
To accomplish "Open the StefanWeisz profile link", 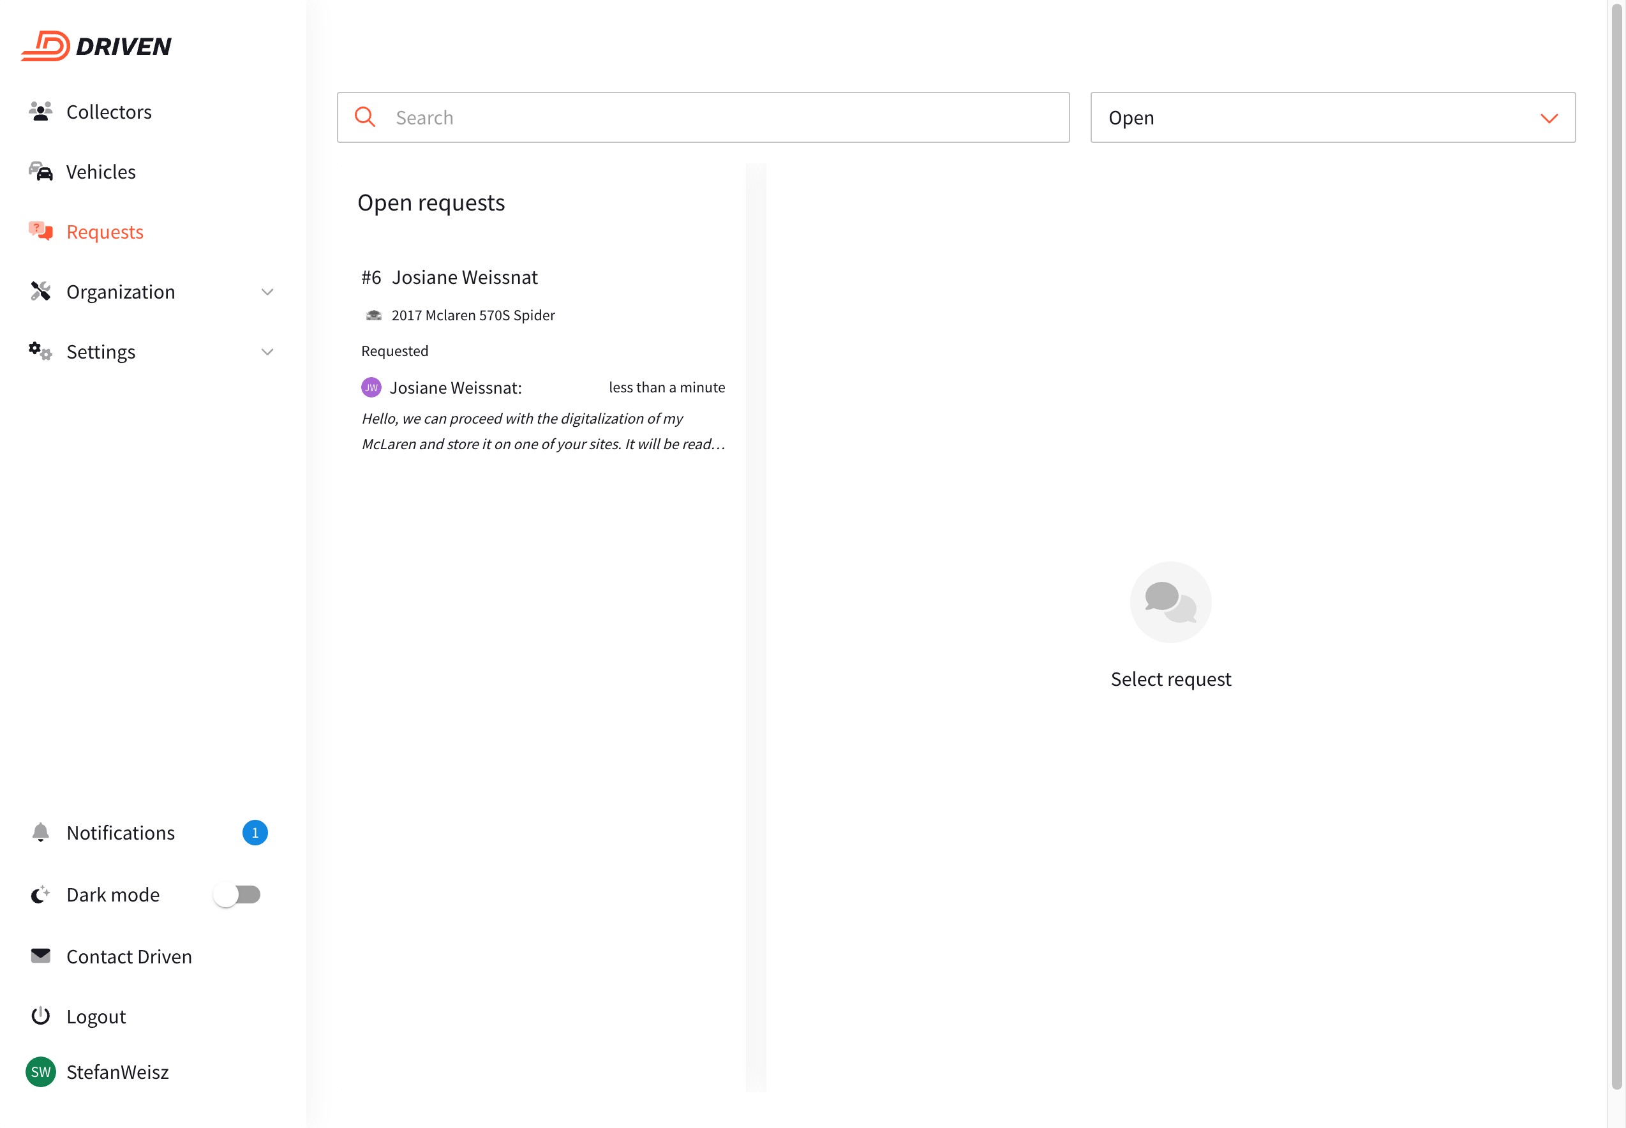I will click(117, 1071).
